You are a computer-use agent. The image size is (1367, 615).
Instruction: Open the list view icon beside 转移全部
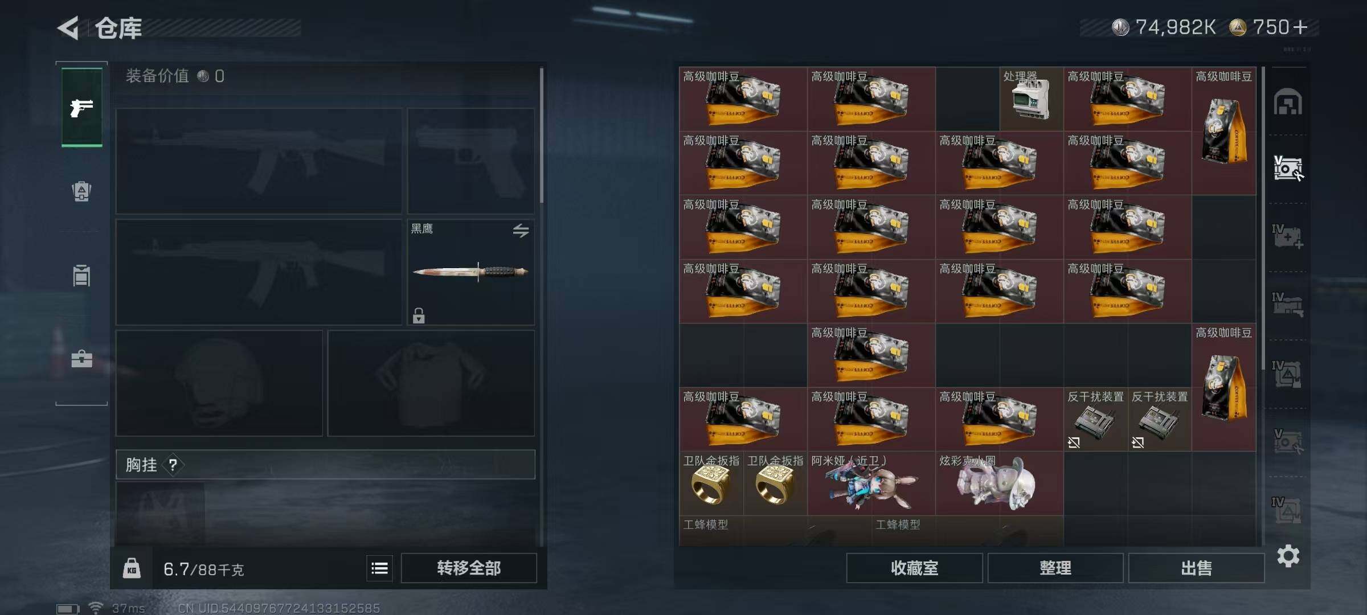click(379, 568)
